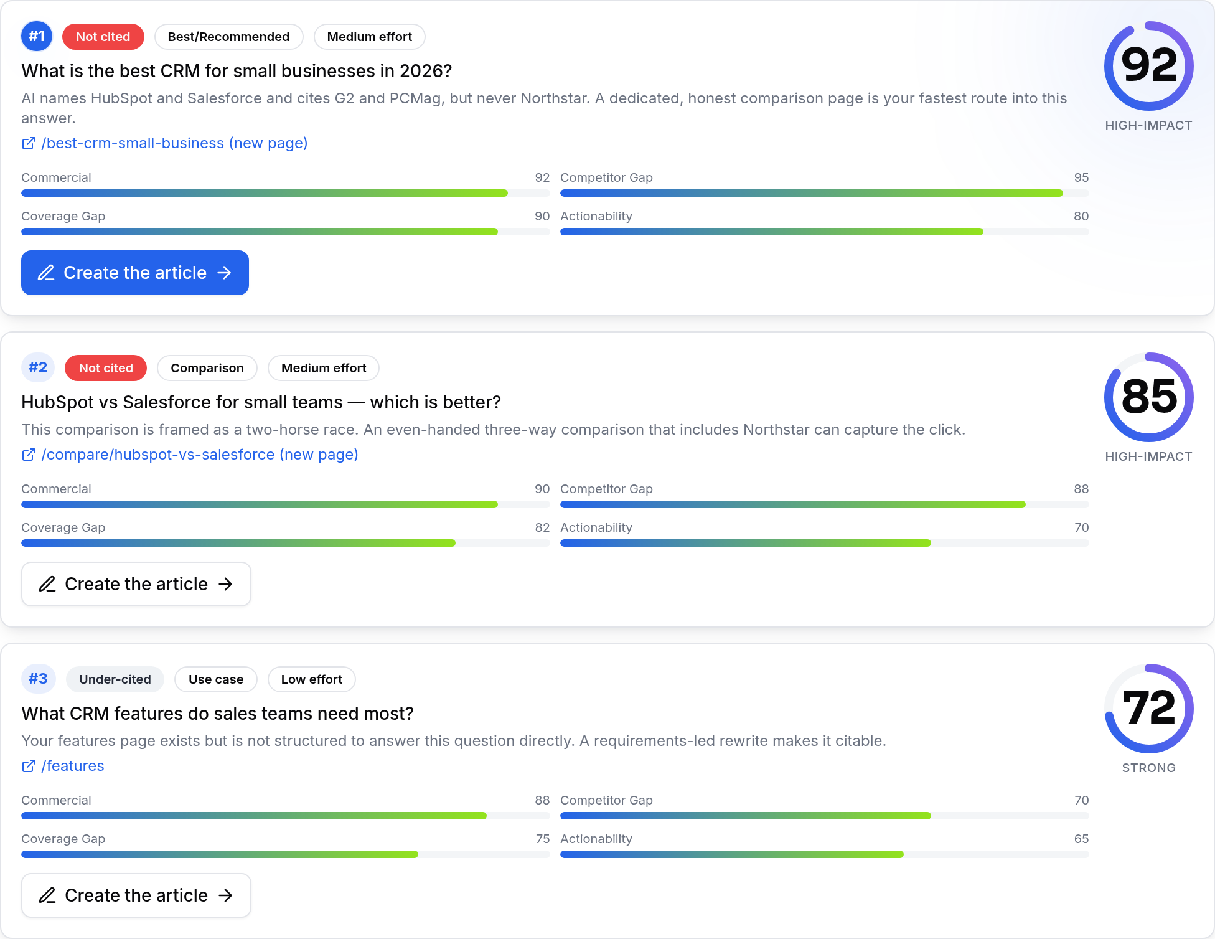1215x939 pixels.
Task: Click Create the article for CRM features question
Action: pyautogui.click(x=136, y=895)
